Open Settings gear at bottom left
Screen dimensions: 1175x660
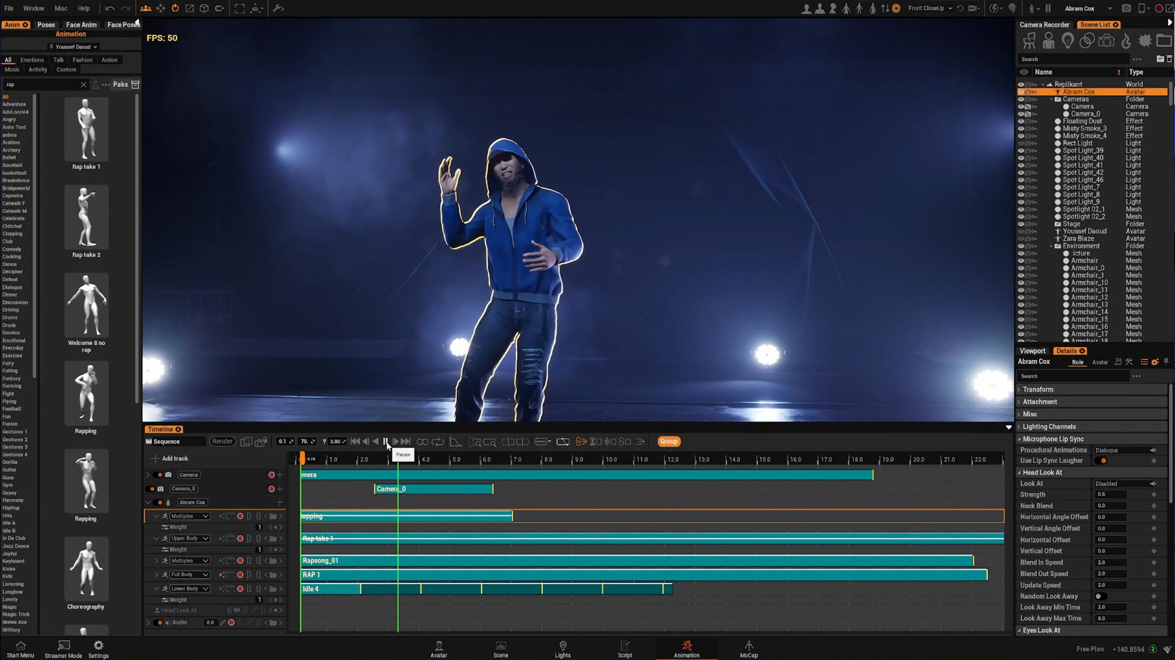point(98,650)
